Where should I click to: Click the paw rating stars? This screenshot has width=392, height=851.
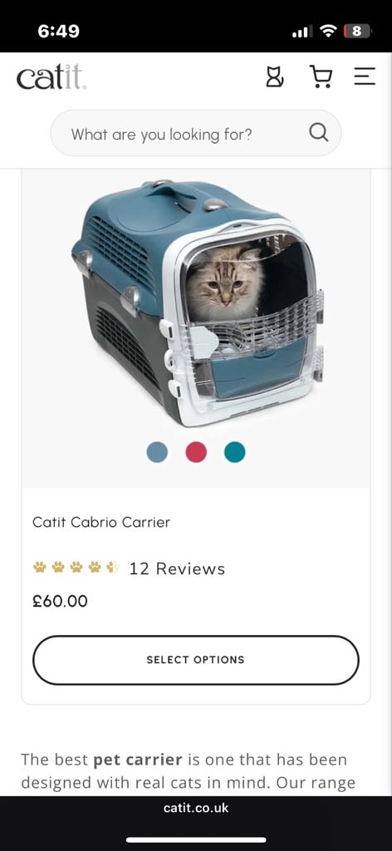click(x=76, y=568)
